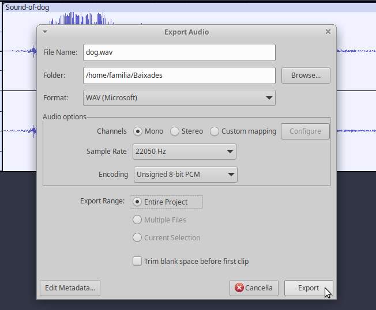This screenshot has width=376, height=310.
Task: Click the Export Audio dialog title
Action: (x=187, y=32)
